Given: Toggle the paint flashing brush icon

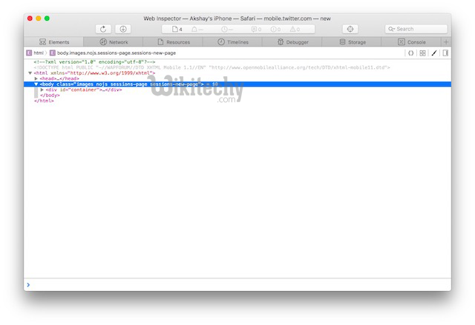Looking at the screenshot, I should [x=434, y=53].
